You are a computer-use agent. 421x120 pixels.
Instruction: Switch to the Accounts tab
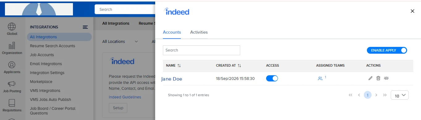(172, 32)
